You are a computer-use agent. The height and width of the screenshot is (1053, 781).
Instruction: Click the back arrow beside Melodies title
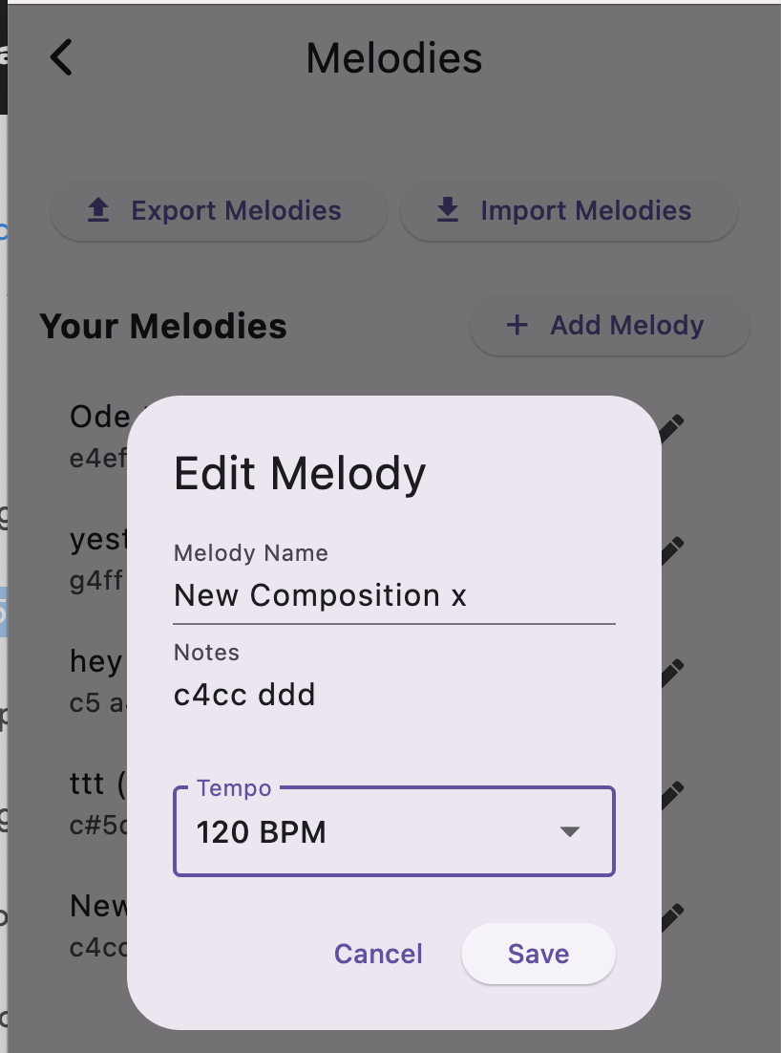[x=60, y=57]
